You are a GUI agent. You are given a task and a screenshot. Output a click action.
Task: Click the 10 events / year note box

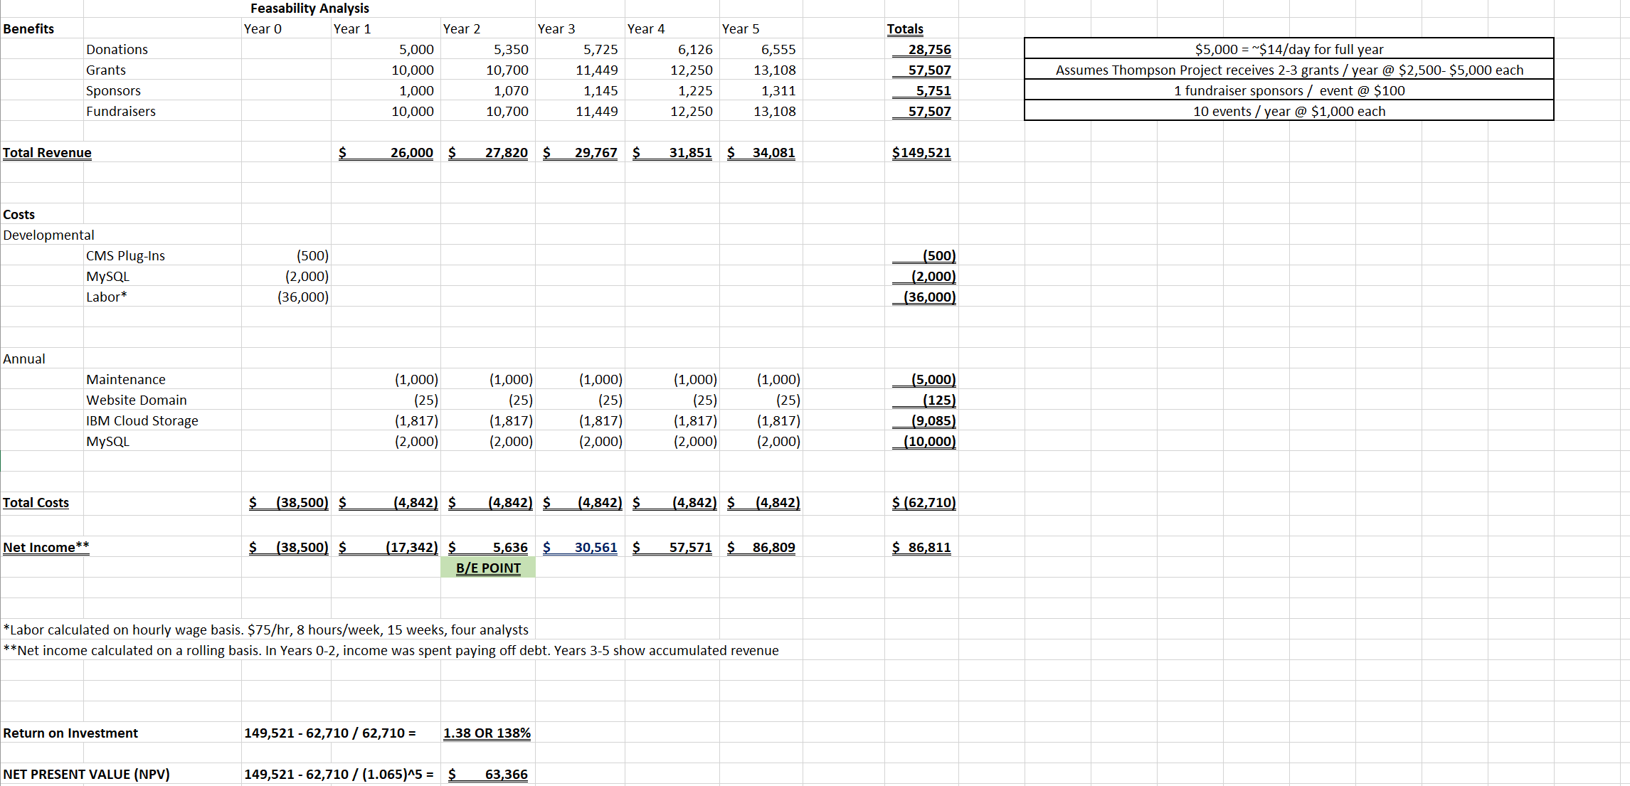click(x=1288, y=111)
